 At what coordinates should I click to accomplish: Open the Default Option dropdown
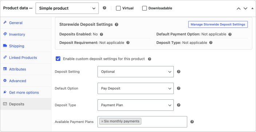(x=136, y=88)
